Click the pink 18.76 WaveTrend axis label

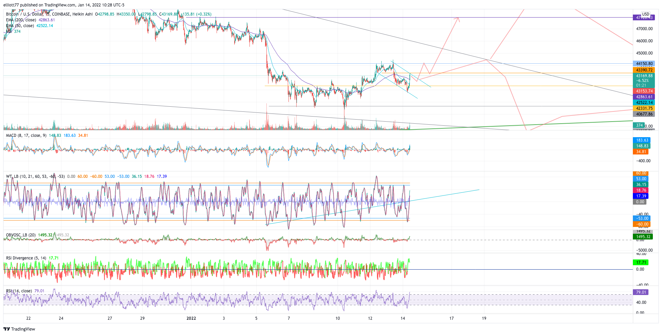click(x=641, y=190)
